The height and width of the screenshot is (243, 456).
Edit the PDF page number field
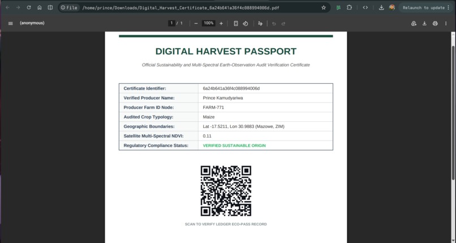click(x=171, y=23)
